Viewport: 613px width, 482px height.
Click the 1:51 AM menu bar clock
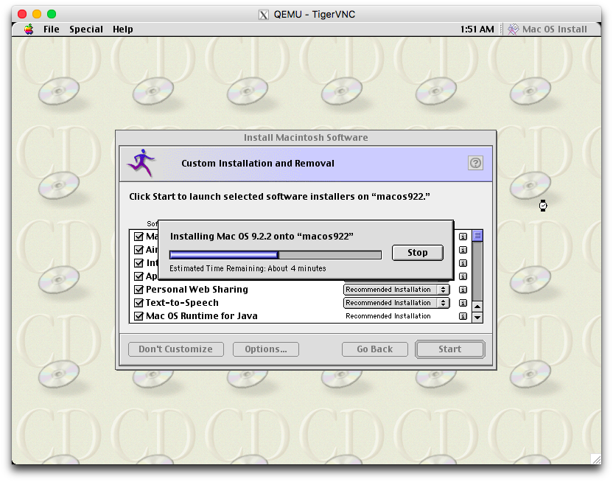pos(477,29)
